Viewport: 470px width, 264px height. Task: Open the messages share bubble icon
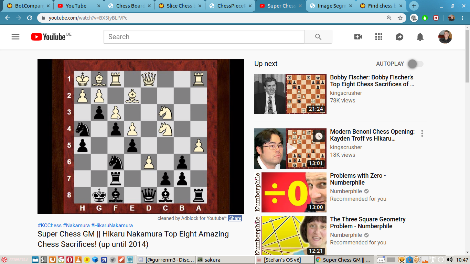pyautogui.click(x=399, y=37)
